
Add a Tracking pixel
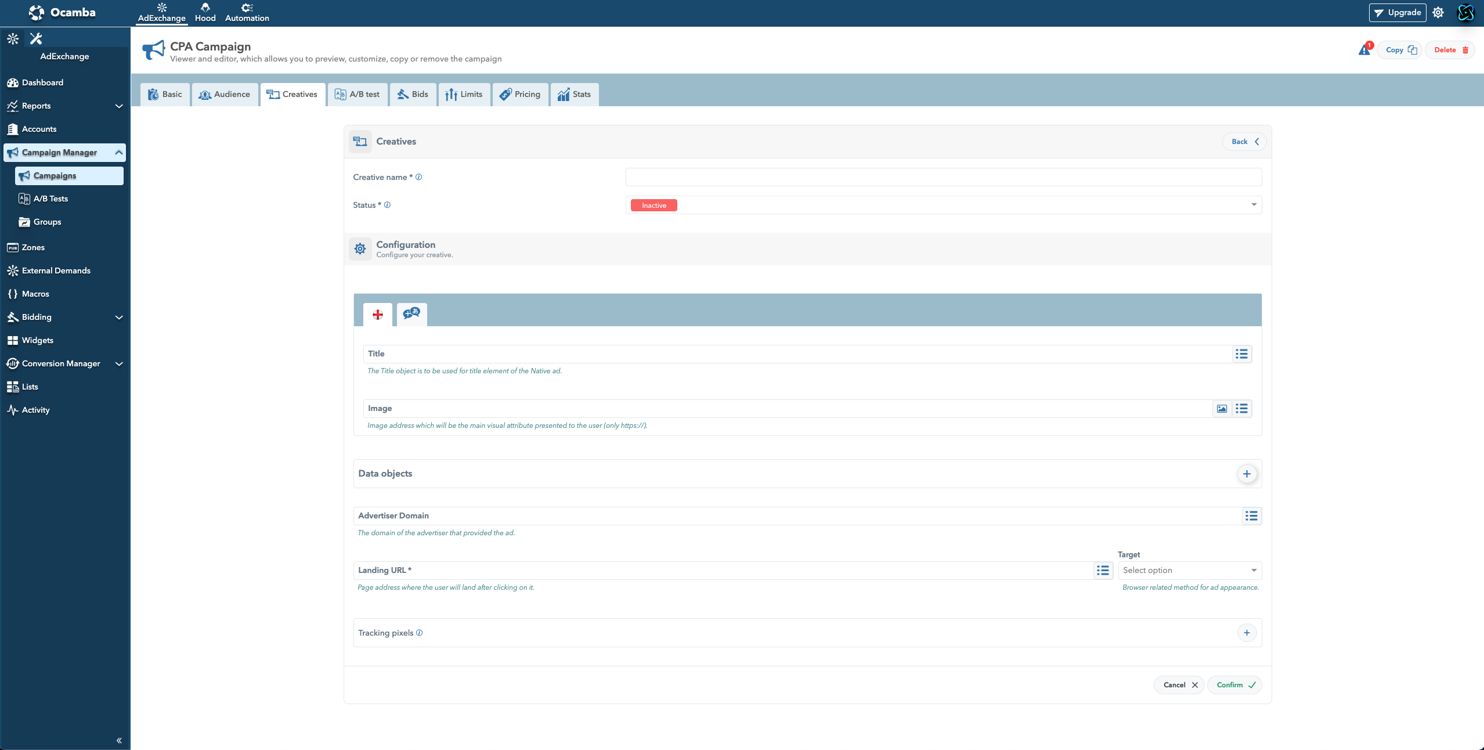click(x=1247, y=633)
